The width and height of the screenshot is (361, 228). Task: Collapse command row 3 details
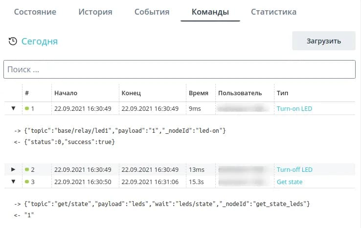13,182
